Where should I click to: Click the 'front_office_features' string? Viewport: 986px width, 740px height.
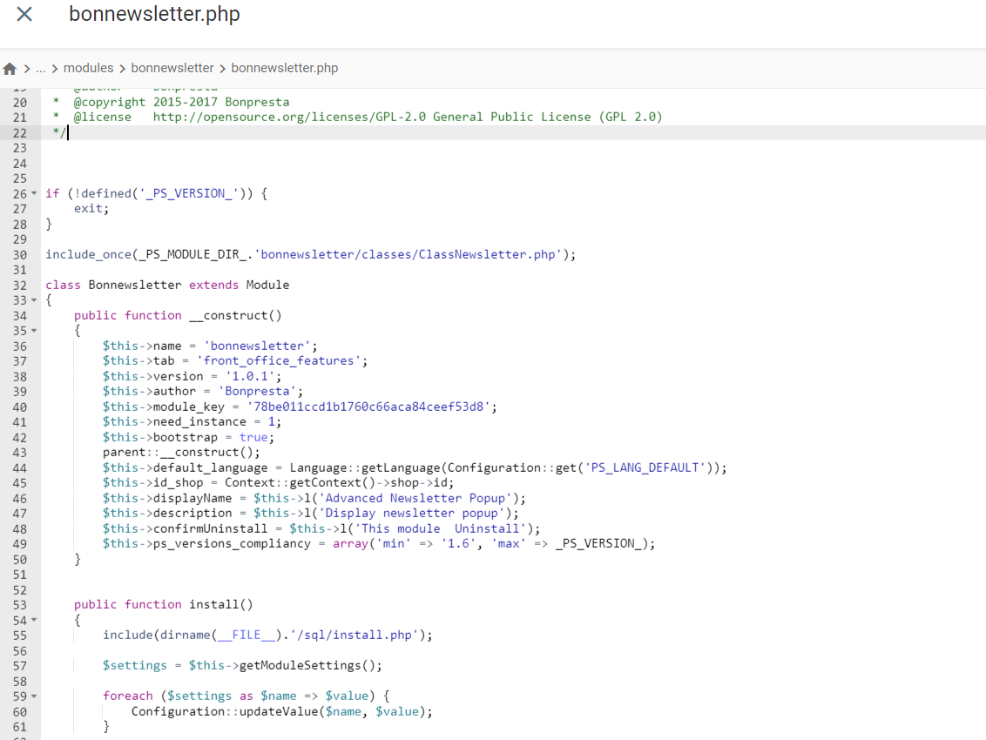[x=279, y=361]
